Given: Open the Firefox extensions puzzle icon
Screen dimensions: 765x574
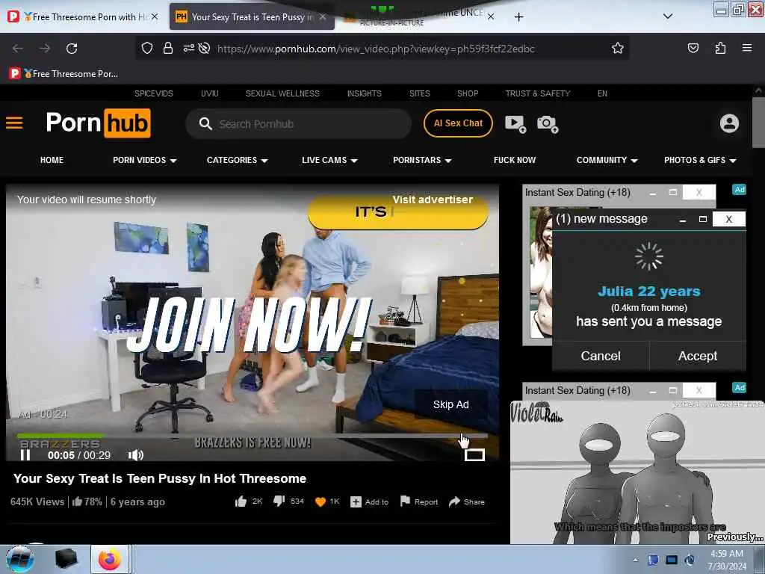Looking at the screenshot, I should point(720,48).
